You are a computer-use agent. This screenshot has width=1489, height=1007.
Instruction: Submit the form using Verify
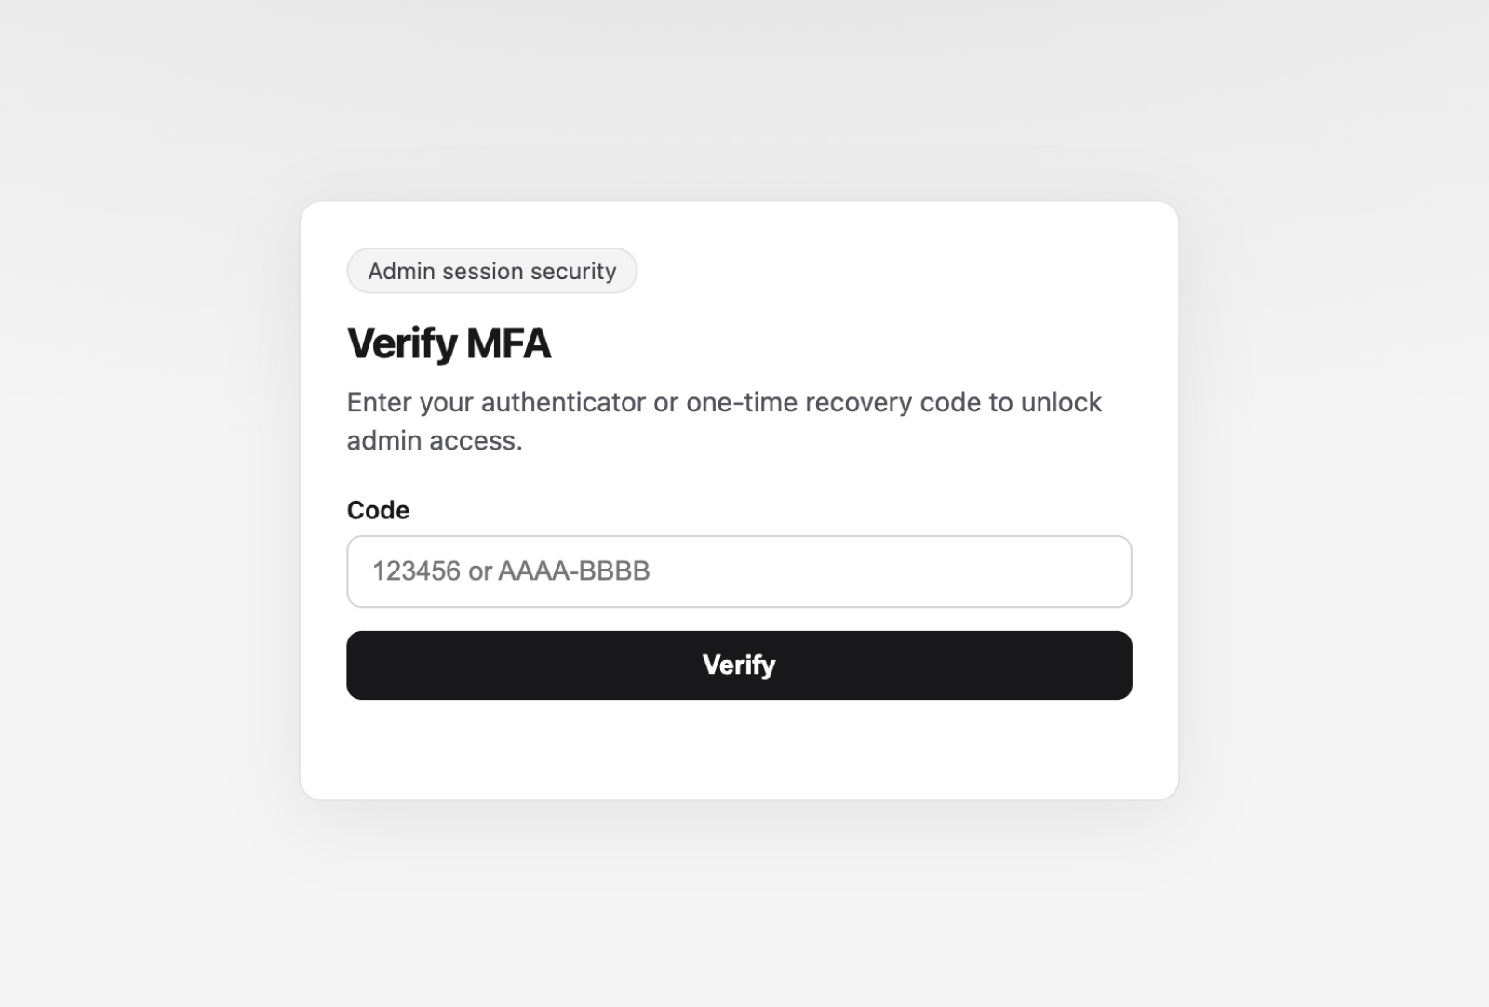[739, 665]
